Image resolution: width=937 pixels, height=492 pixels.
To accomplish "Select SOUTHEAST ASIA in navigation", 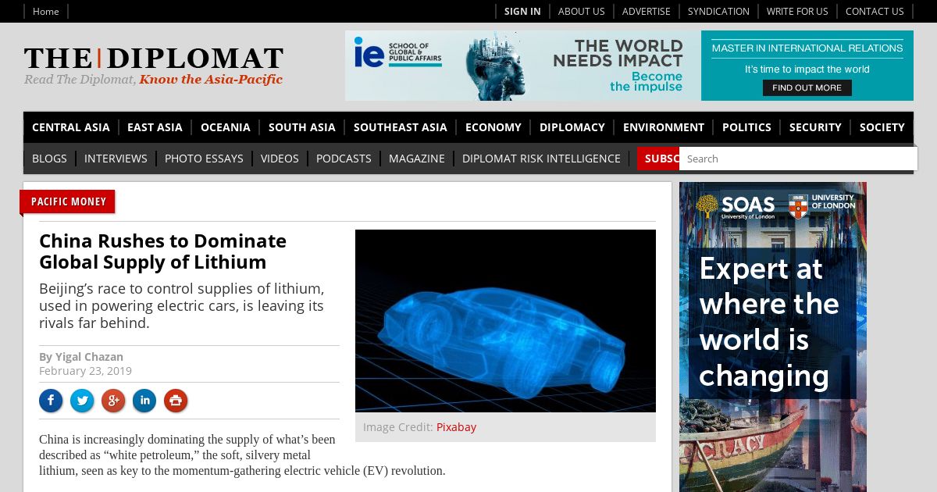I will (x=400, y=127).
